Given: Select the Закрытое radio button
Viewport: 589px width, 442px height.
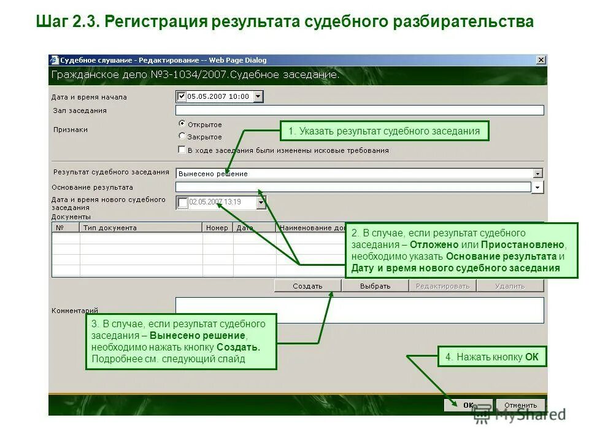Looking at the screenshot, I should (181, 136).
